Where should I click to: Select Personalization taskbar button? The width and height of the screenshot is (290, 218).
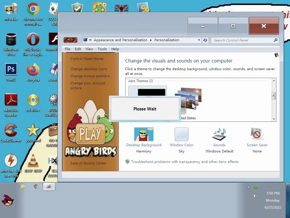coord(49,186)
